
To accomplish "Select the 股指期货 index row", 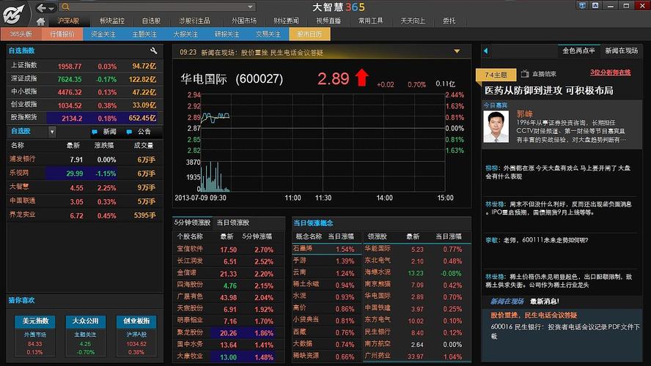I will pos(84,118).
